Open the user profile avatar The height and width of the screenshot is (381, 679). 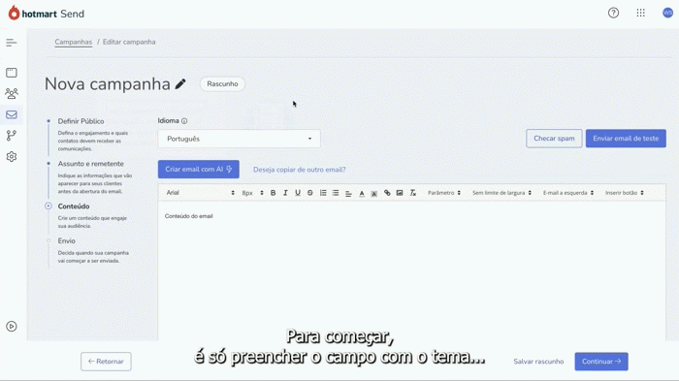(667, 13)
